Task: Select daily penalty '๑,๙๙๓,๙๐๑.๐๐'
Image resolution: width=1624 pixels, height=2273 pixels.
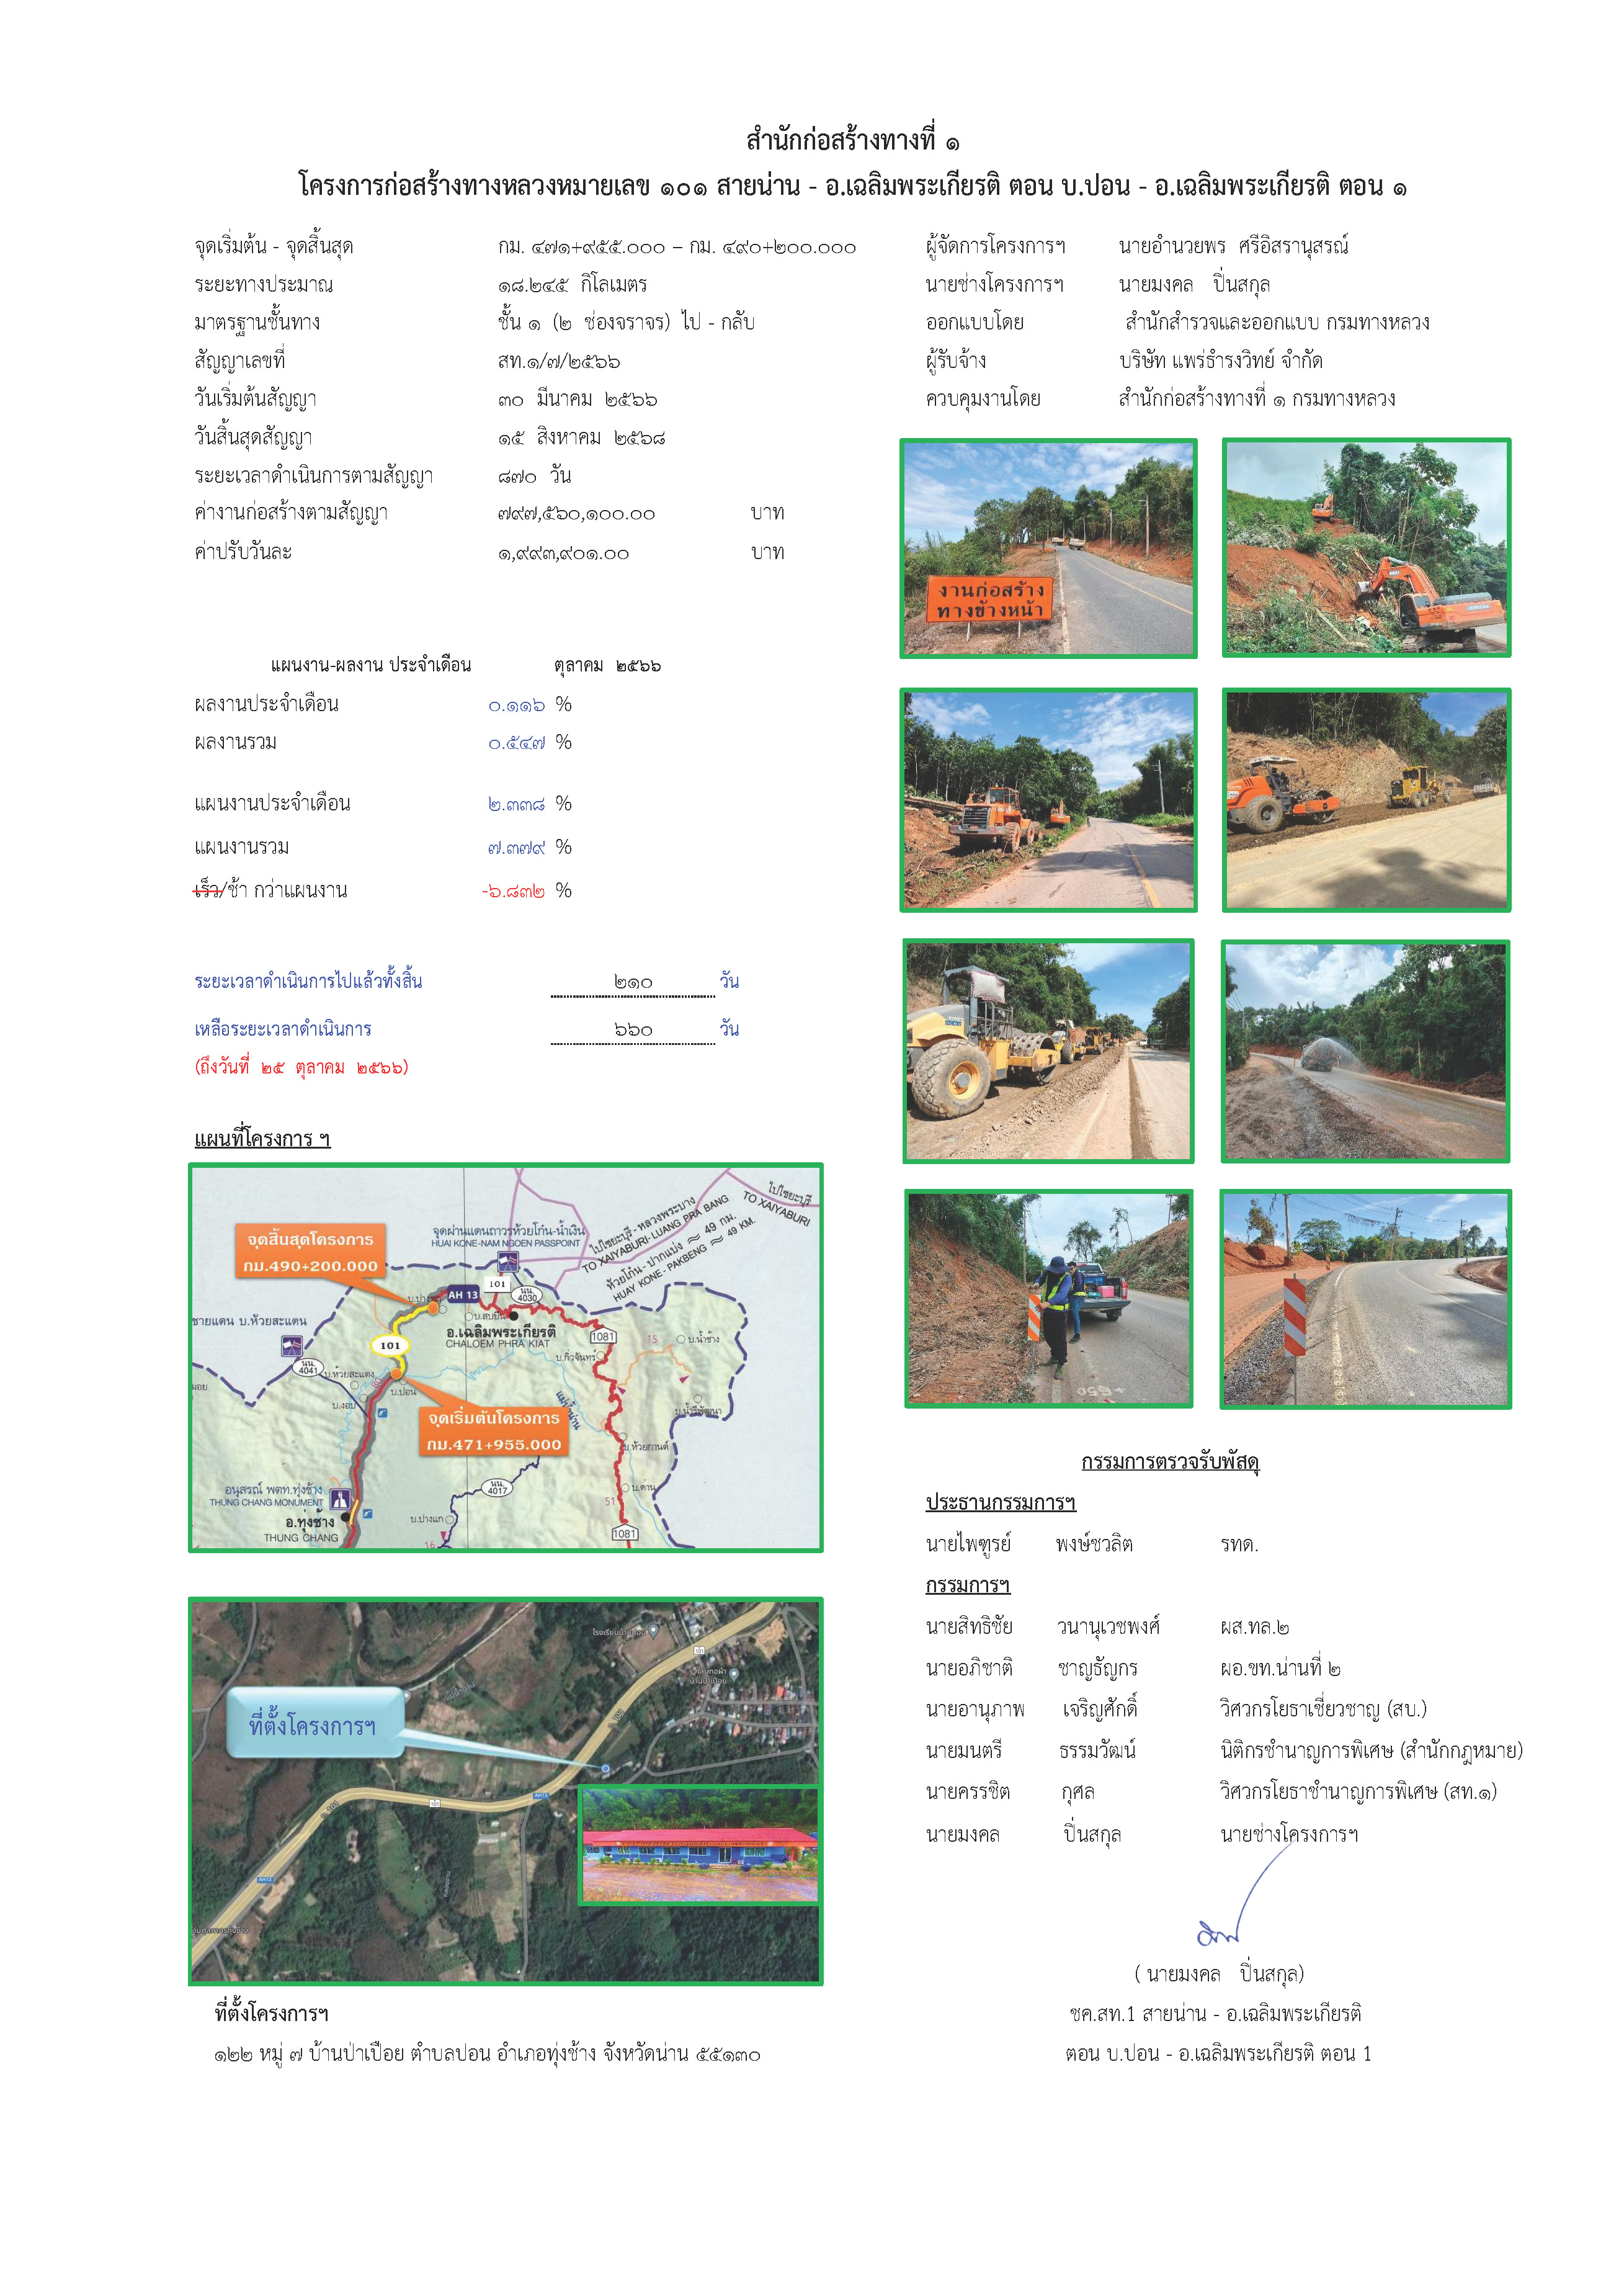Action: (x=564, y=554)
